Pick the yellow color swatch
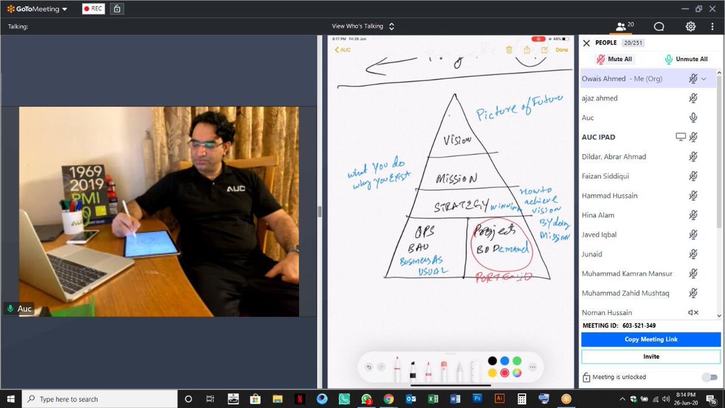Image resolution: width=725 pixels, height=408 pixels. 492,373
